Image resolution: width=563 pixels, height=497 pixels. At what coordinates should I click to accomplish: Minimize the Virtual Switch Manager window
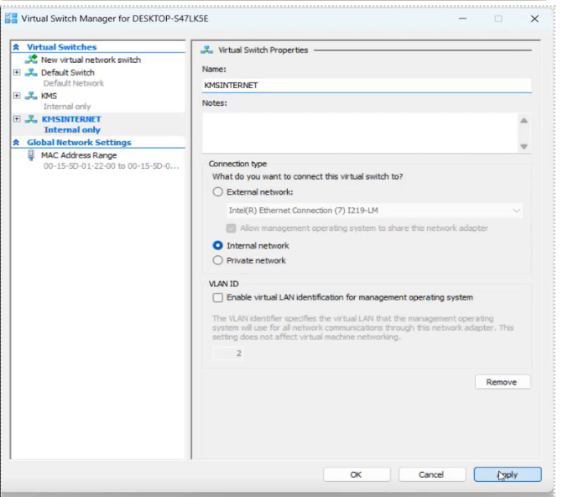(x=463, y=18)
